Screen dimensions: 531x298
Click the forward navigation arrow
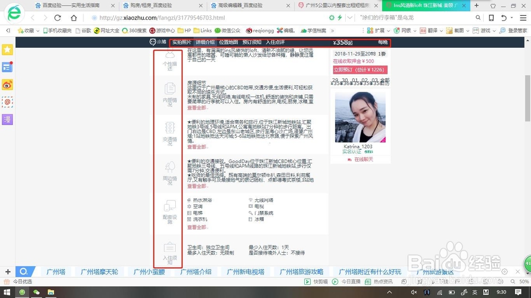[x=45, y=17]
